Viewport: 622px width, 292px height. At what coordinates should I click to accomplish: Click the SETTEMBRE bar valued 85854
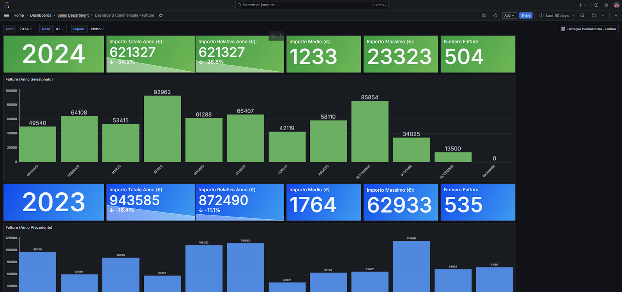pyautogui.click(x=370, y=131)
